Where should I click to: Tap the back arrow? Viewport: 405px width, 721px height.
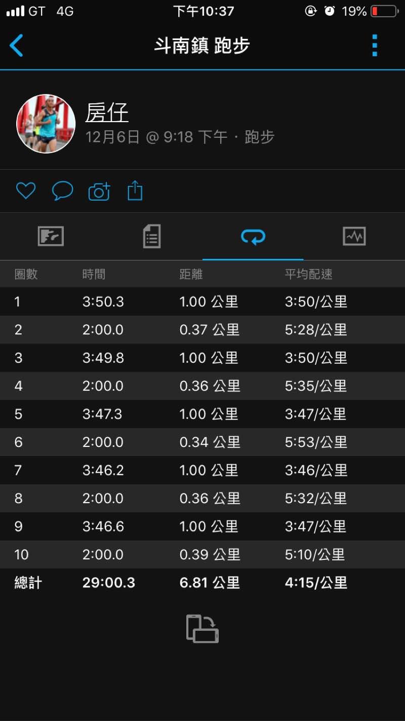(17, 46)
